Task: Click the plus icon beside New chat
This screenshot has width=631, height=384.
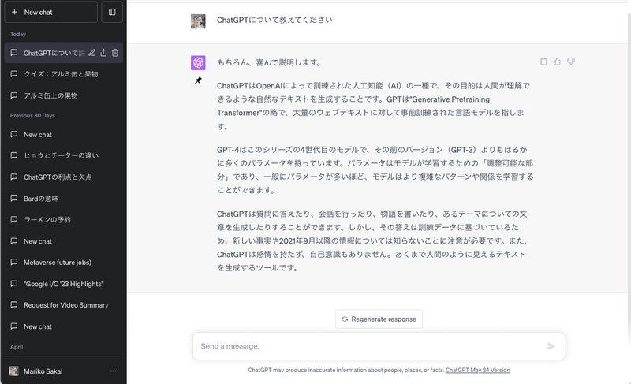Action: pyautogui.click(x=14, y=12)
